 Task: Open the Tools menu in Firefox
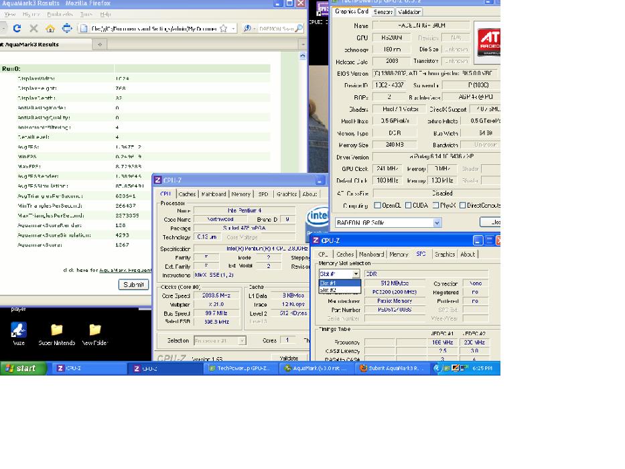86,14
